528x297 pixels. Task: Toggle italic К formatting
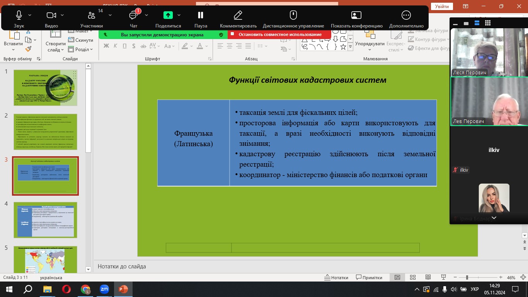coord(115,46)
